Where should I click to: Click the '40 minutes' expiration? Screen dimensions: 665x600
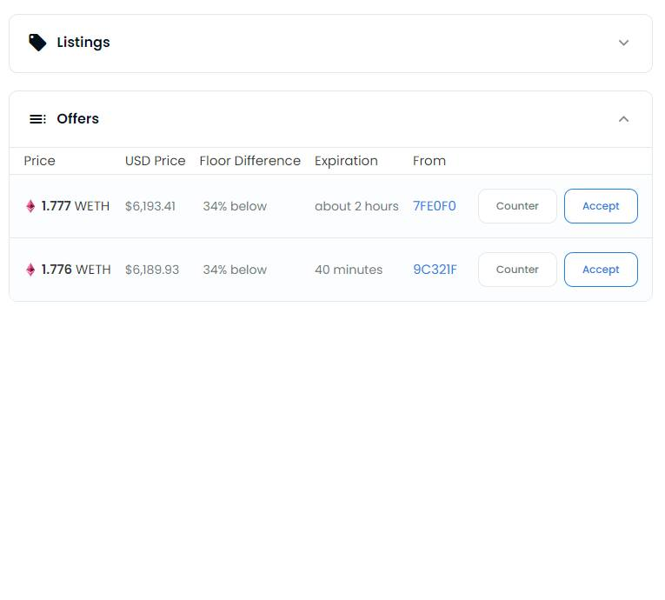tap(349, 270)
